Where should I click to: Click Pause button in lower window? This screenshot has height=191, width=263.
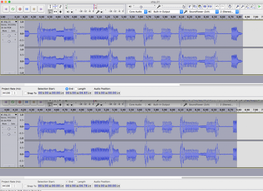tap(27, 102)
